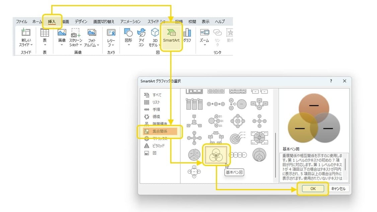Image resolution: width=377 pixels, height=212 pixels.
Task: Create a 新しいスライド
Action: click(x=25, y=35)
